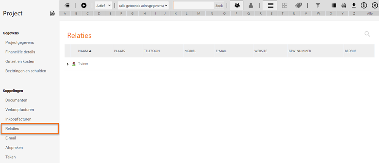The height and width of the screenshot is (163, 379).
Task: Open Inkoopfacturen in the sidebar
Action: (18, 119)
